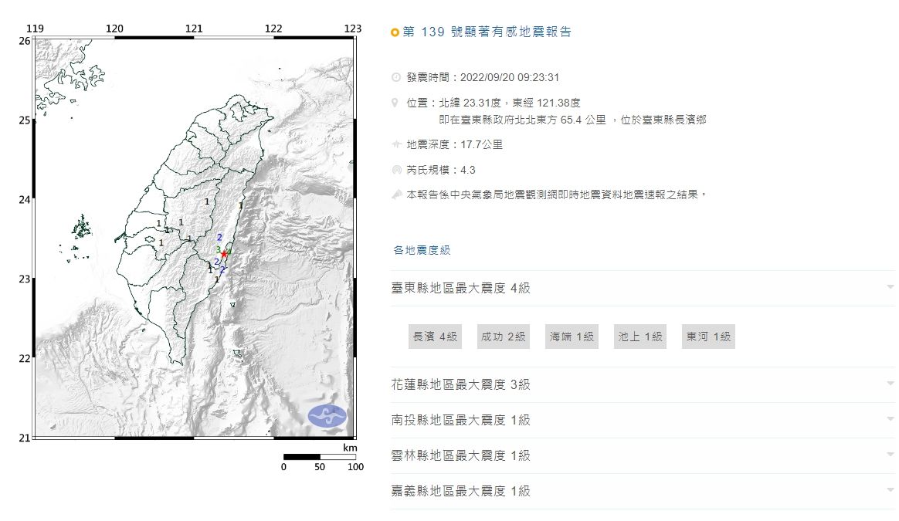This screenshot has height=521, width=899.
Task: Click the magnitude icon beside 芮氏規模
Action: click(396, 170)
